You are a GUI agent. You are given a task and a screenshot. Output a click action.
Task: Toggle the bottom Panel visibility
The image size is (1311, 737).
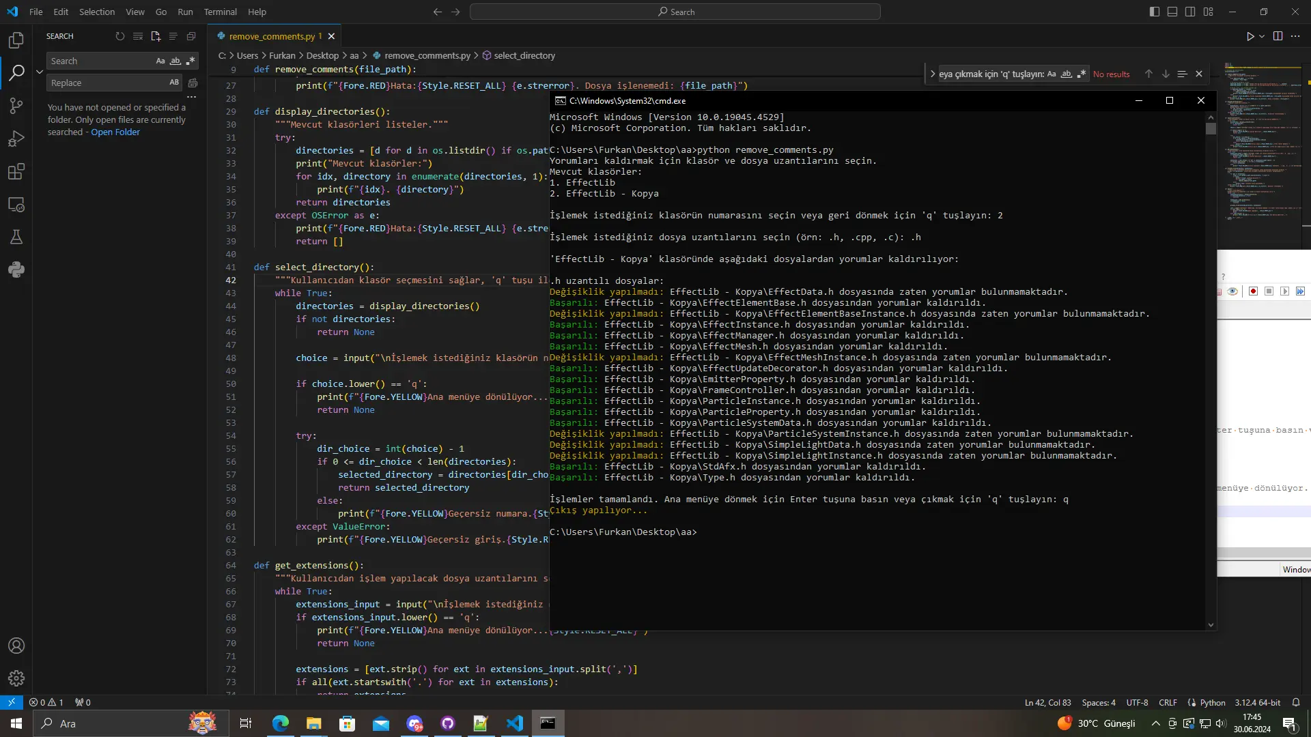(1172, 12)
